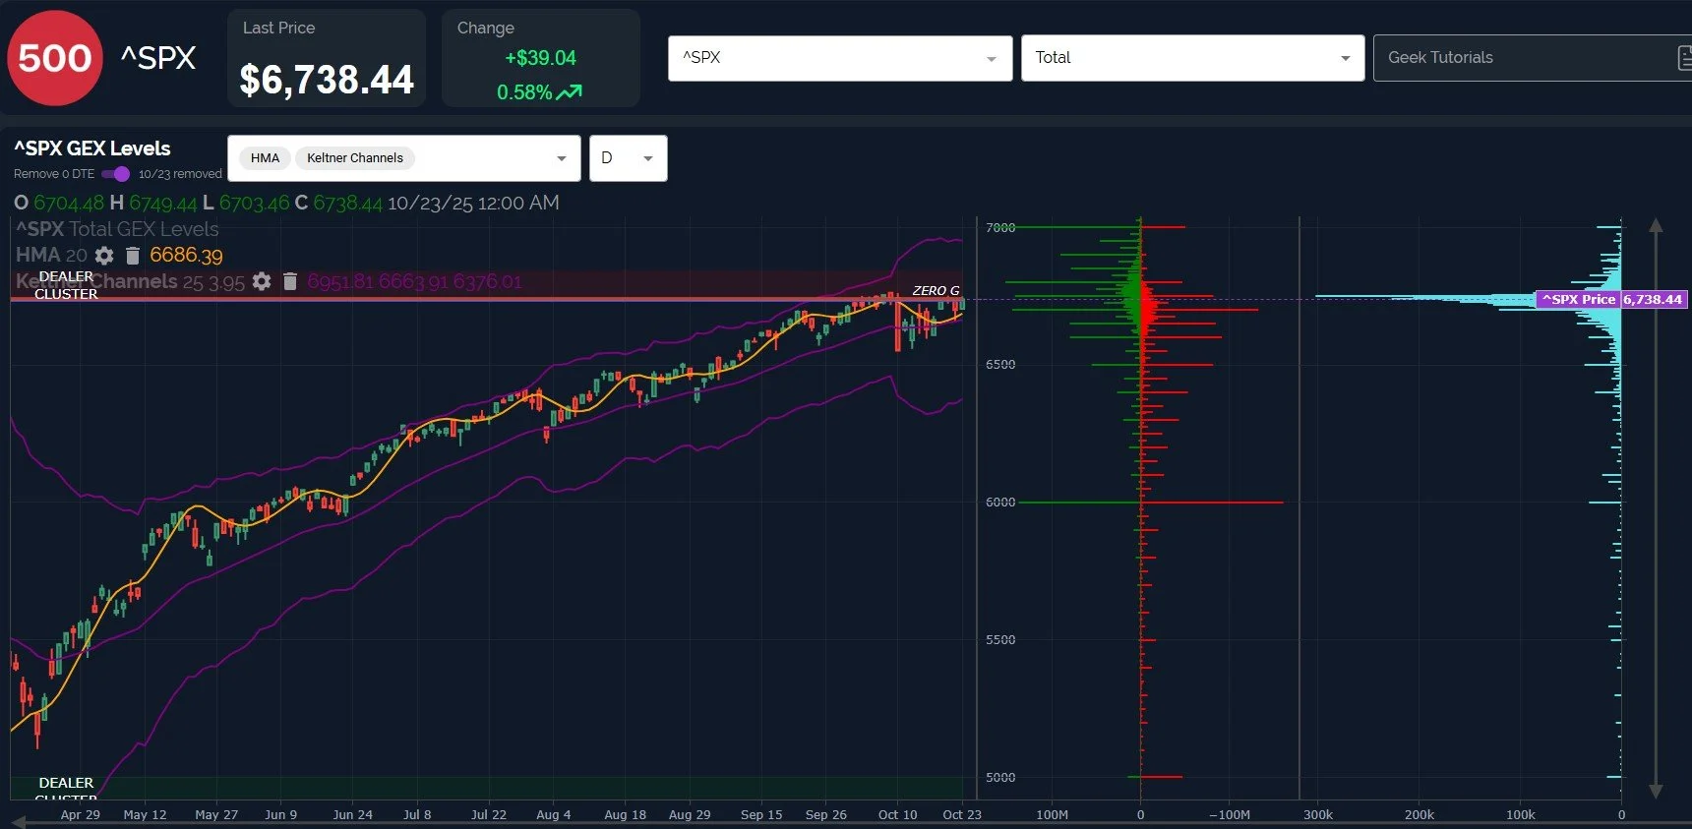Click the 300k volume axis label
Image resolution: width=1692 pixels, height=829 pixels.
(x=1318, y=815)
